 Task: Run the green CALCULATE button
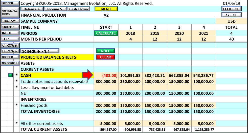point(106,33)
